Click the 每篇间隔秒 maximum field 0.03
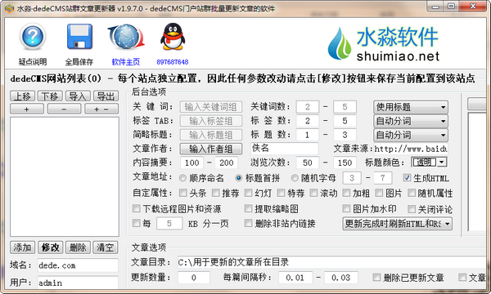The width and height of the screenshot is (491, 294). pos(341,278)
